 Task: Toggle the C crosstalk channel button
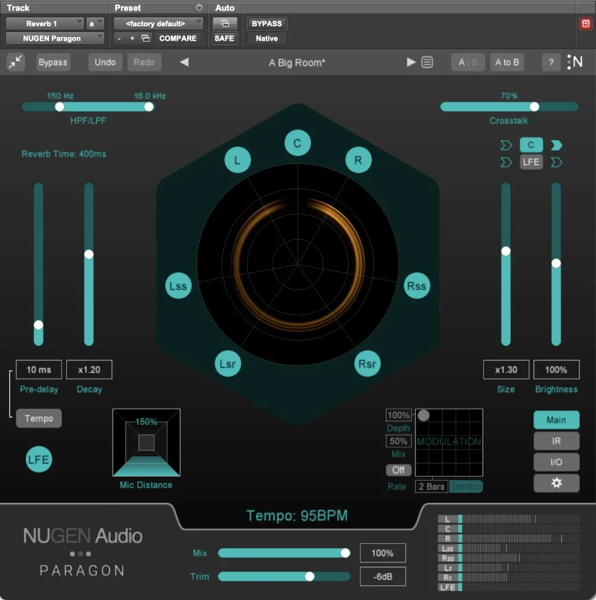coord(531,145)
